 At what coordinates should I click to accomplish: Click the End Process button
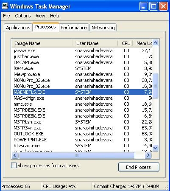(x=139, y=167)
